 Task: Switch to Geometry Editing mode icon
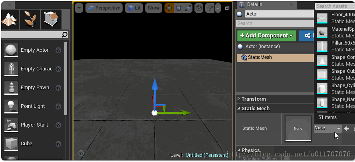click(x=51, y=19)
